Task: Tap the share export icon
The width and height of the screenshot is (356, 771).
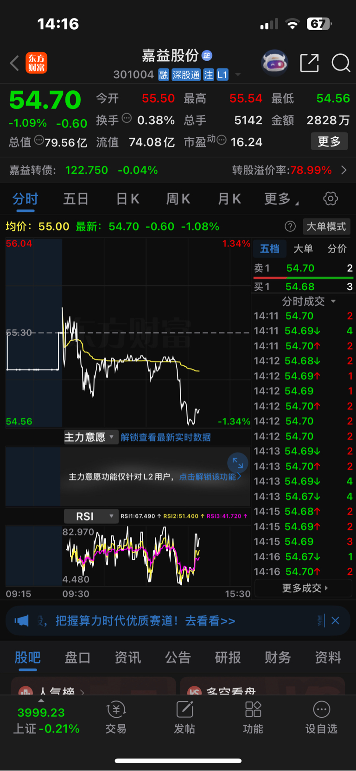Action: [309, 63]
